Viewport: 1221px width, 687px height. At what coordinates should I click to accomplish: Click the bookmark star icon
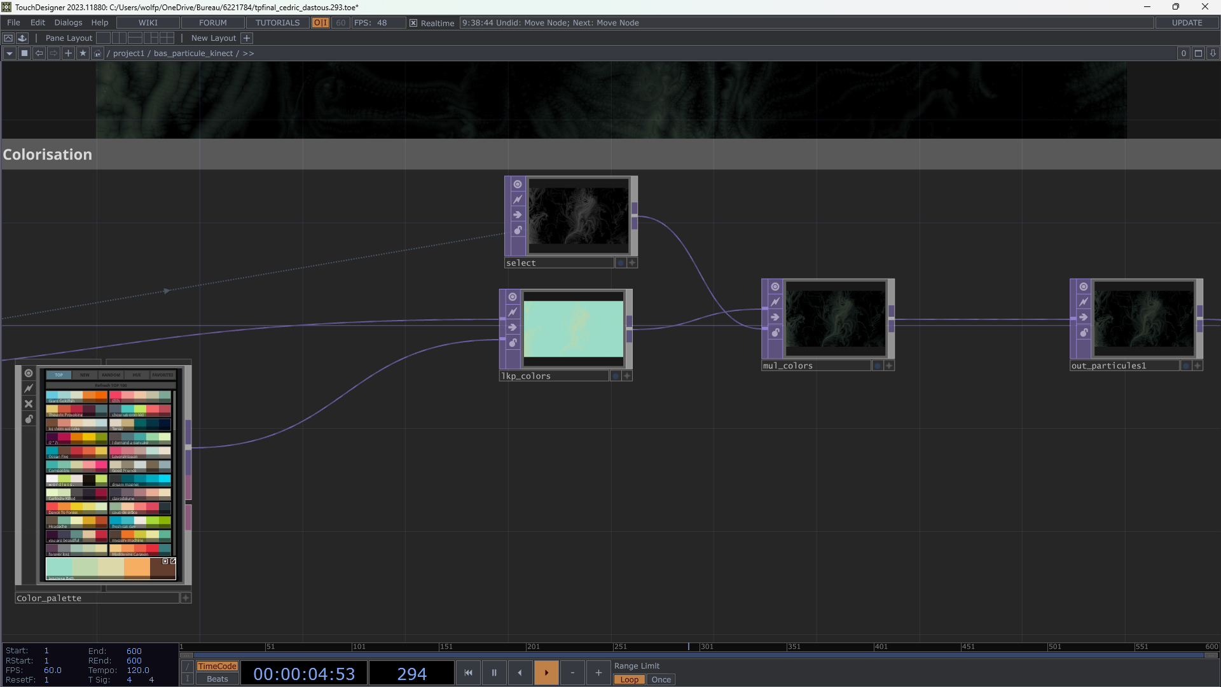tap(83, 53)
